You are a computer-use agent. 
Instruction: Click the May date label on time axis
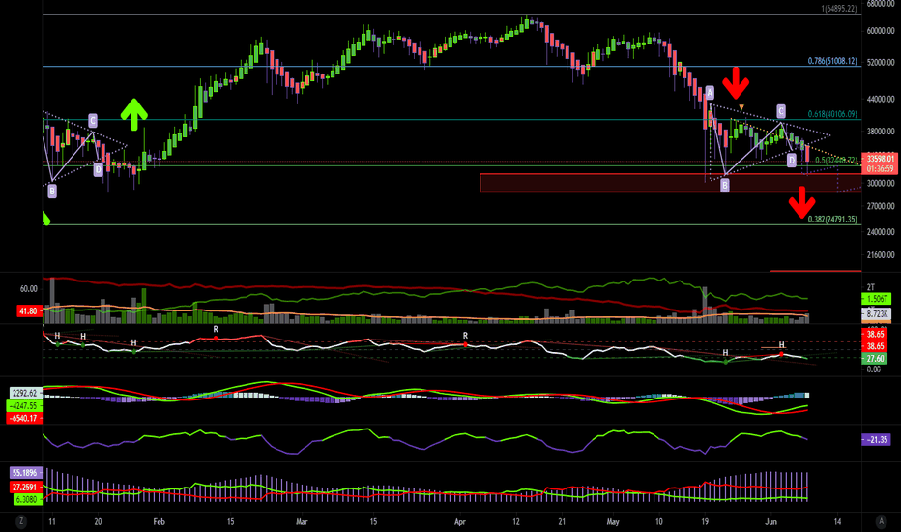tap(613, 522)
